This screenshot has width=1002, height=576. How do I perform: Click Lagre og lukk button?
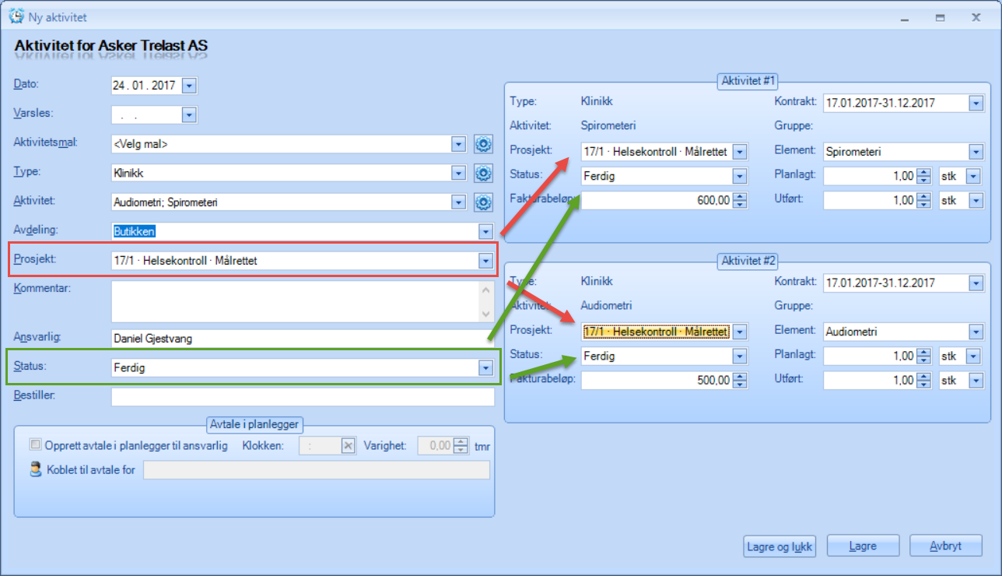(x=779, y=546)
